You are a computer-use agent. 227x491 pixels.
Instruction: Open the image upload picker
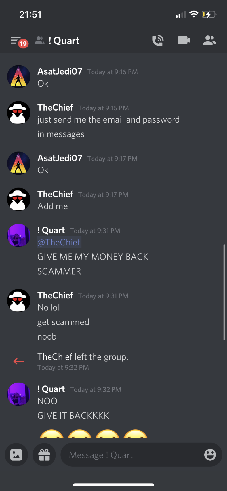(x=16, y=455)
